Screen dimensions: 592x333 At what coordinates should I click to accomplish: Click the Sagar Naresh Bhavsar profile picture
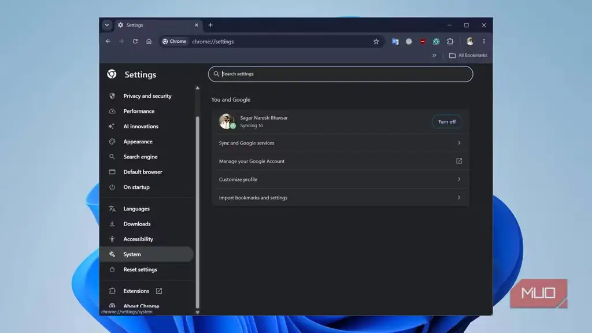point(227,121)
